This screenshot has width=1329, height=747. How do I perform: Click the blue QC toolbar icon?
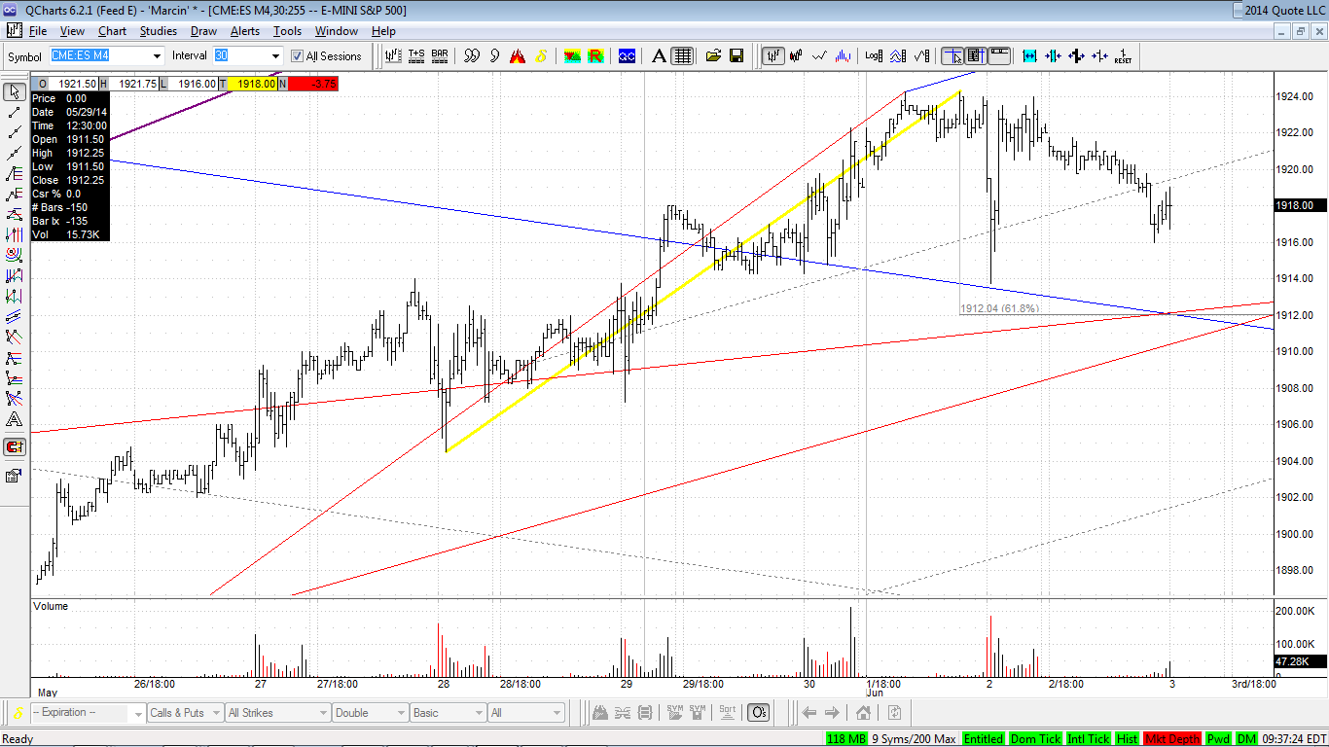[628, 55]
